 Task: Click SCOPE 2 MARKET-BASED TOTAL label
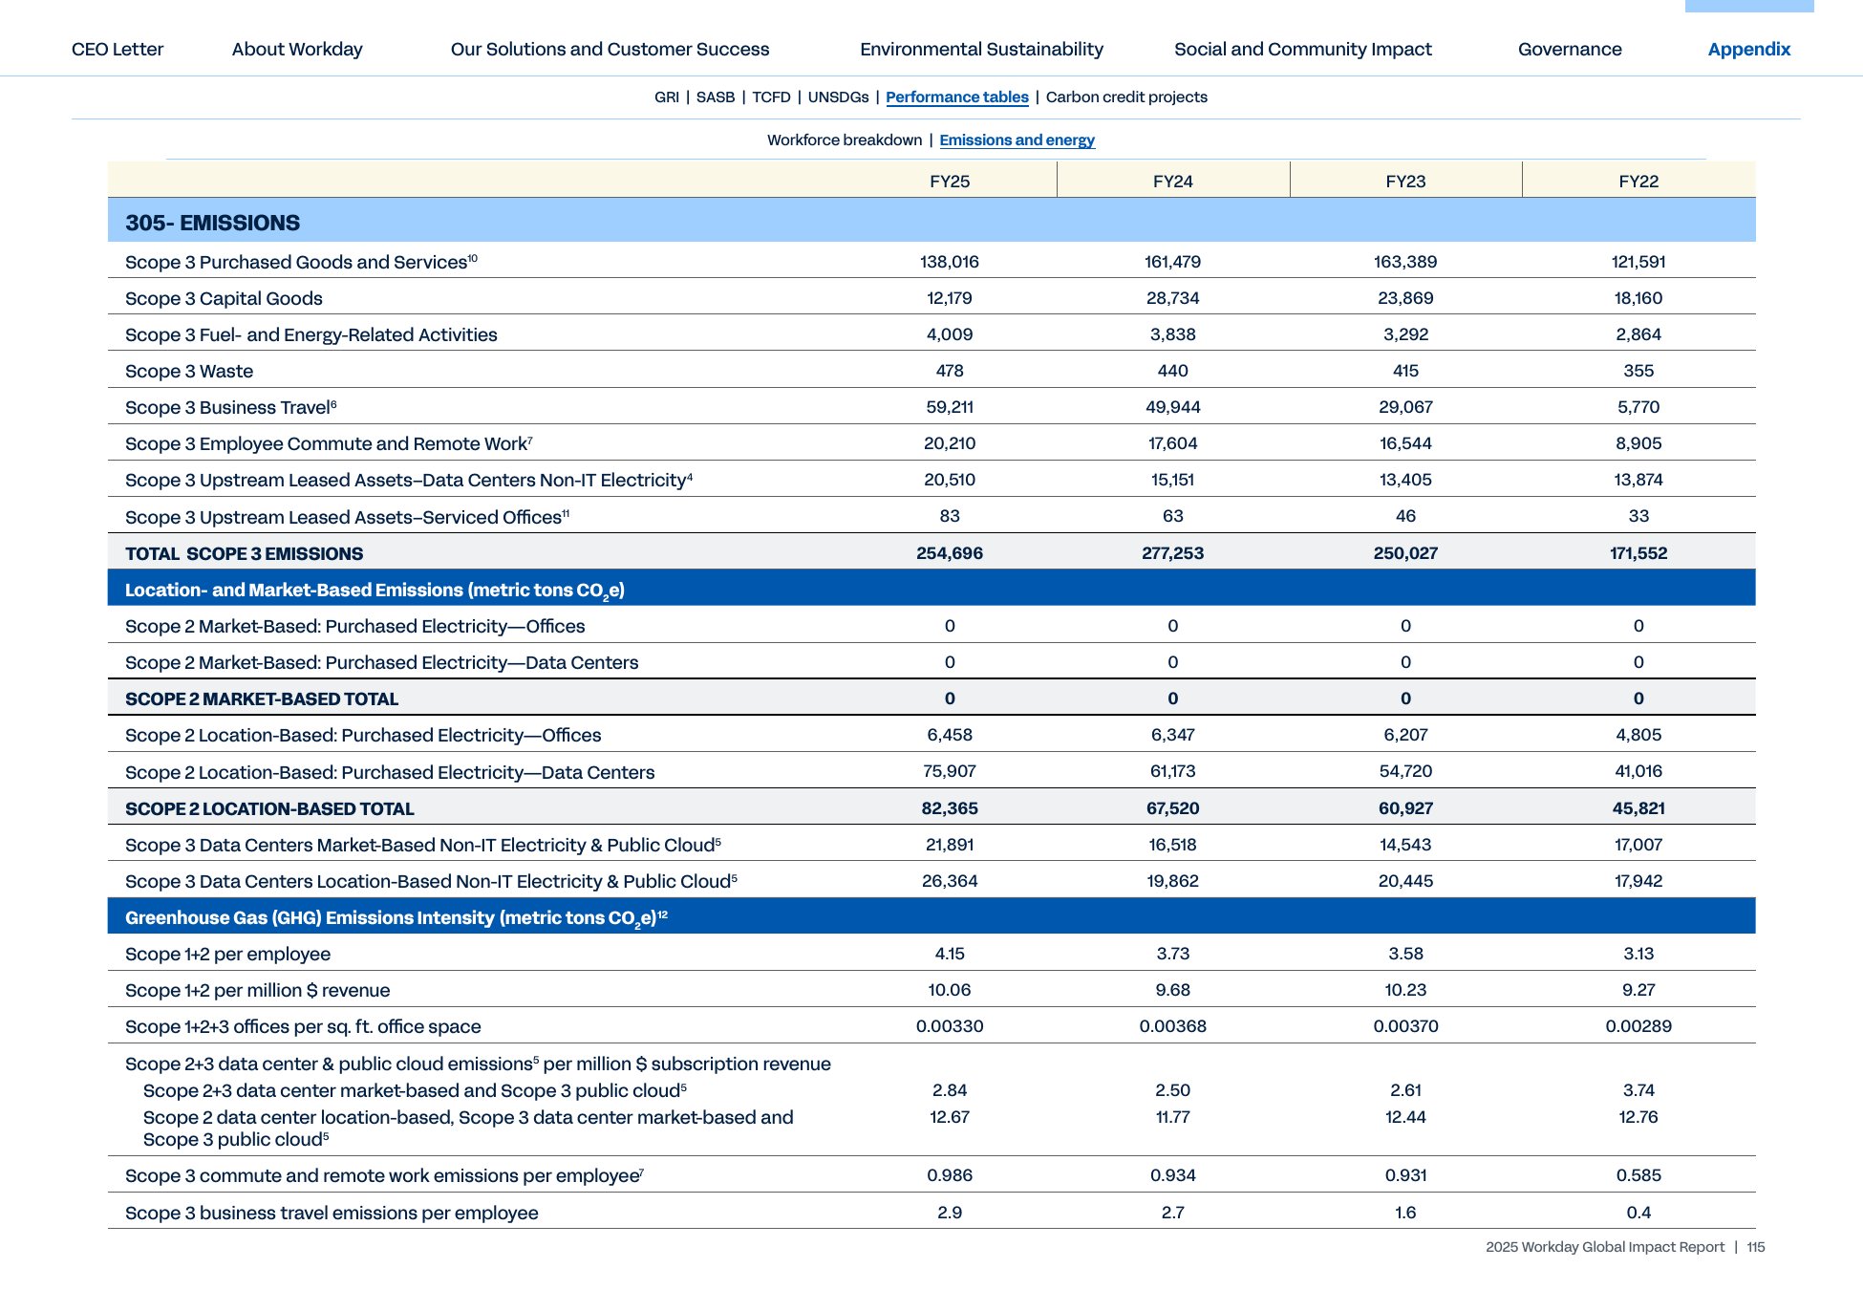pyautogui.click(x=262, y=699)
